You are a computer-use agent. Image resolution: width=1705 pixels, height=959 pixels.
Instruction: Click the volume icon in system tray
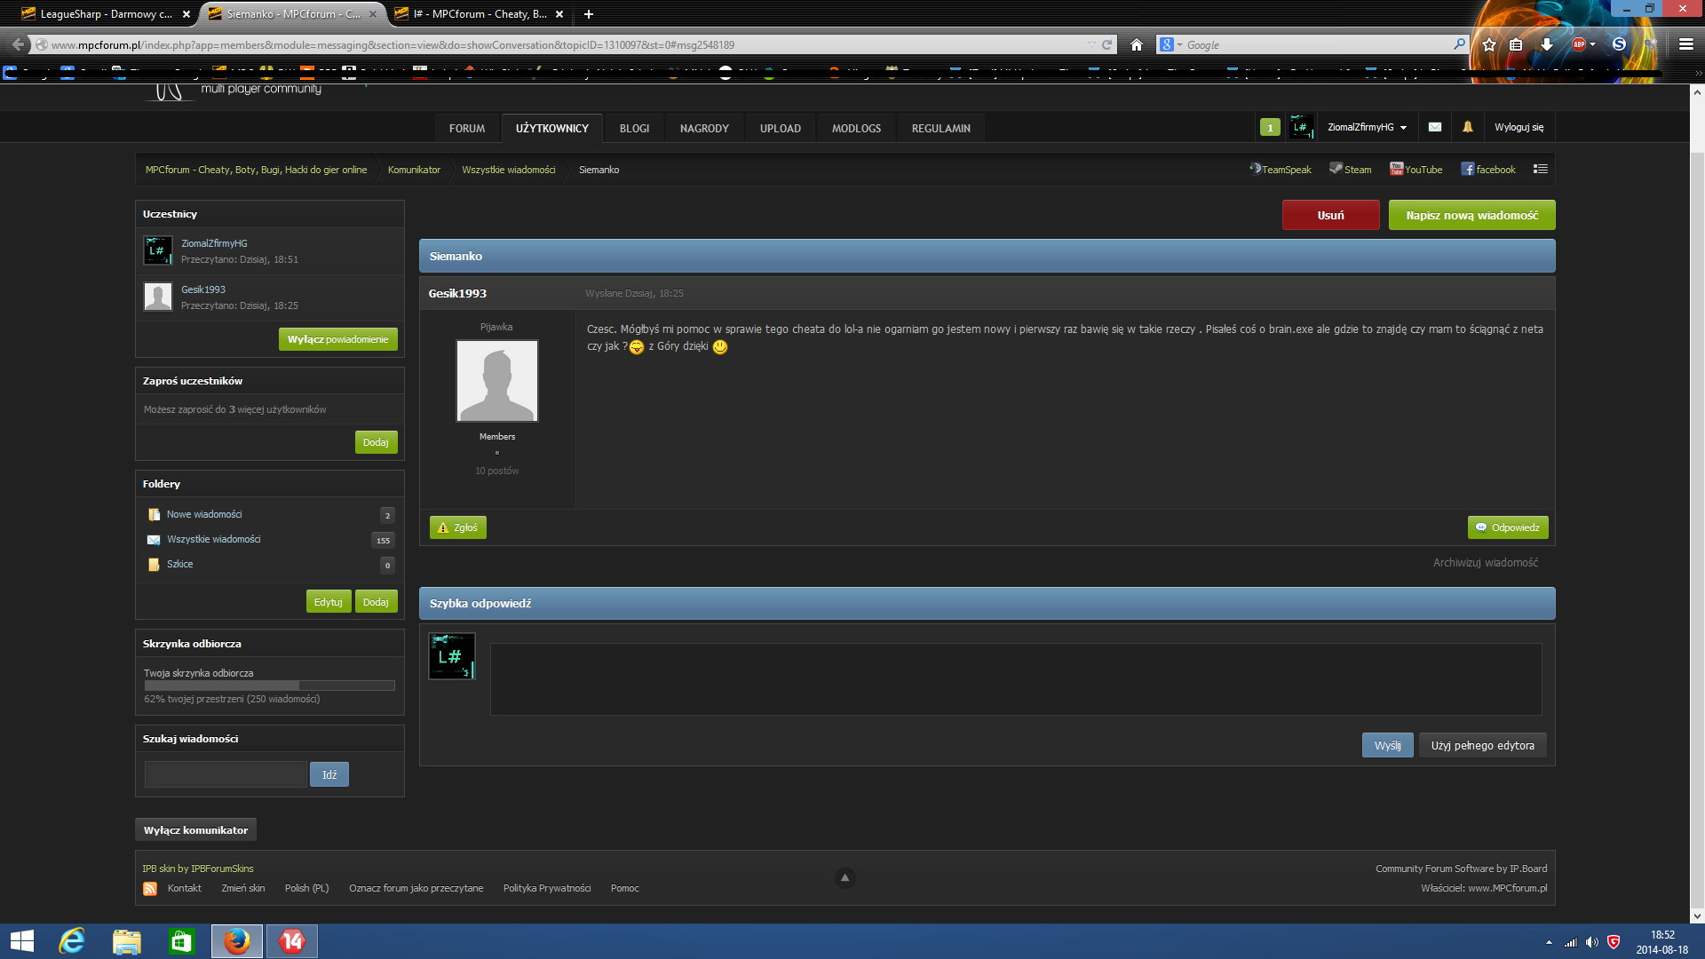click(1591, 942)
